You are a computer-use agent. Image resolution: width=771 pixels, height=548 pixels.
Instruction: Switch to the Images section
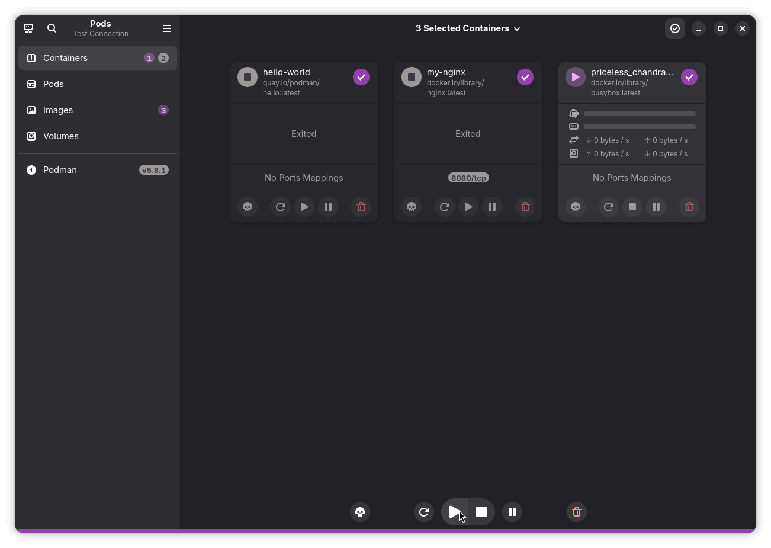pos(58,110)
